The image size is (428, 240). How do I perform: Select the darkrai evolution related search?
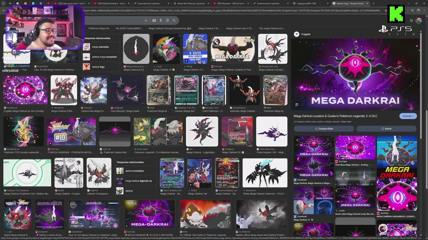pos(135,171)
